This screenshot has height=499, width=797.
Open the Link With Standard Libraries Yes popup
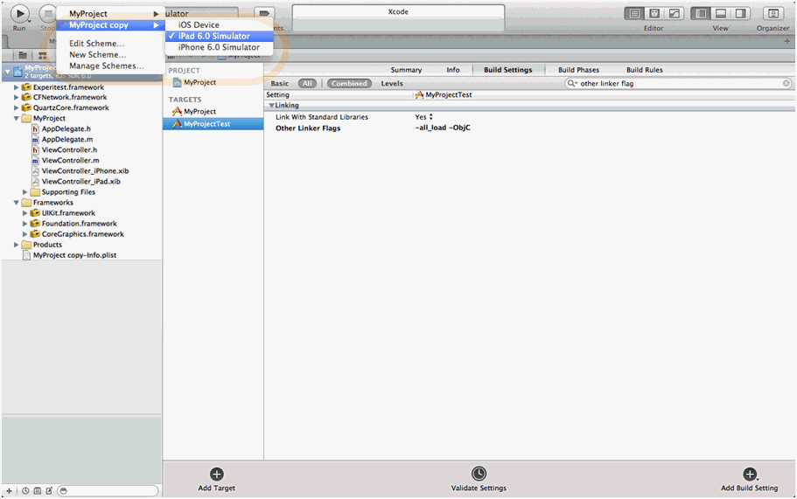424,117
